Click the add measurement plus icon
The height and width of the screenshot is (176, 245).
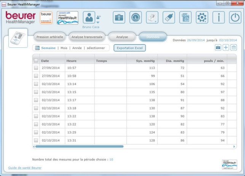pos(226,48)
